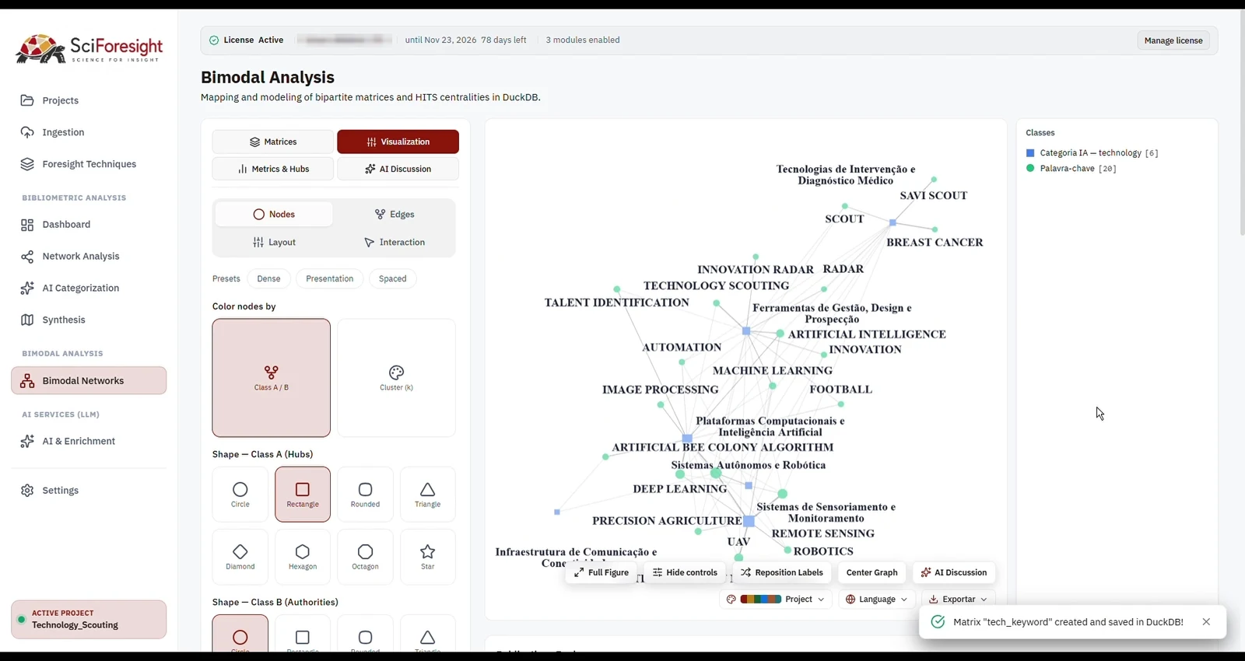Select Rectangle shape for Class A hubs
Screen dimensions: 1245x661
(303, 495)
